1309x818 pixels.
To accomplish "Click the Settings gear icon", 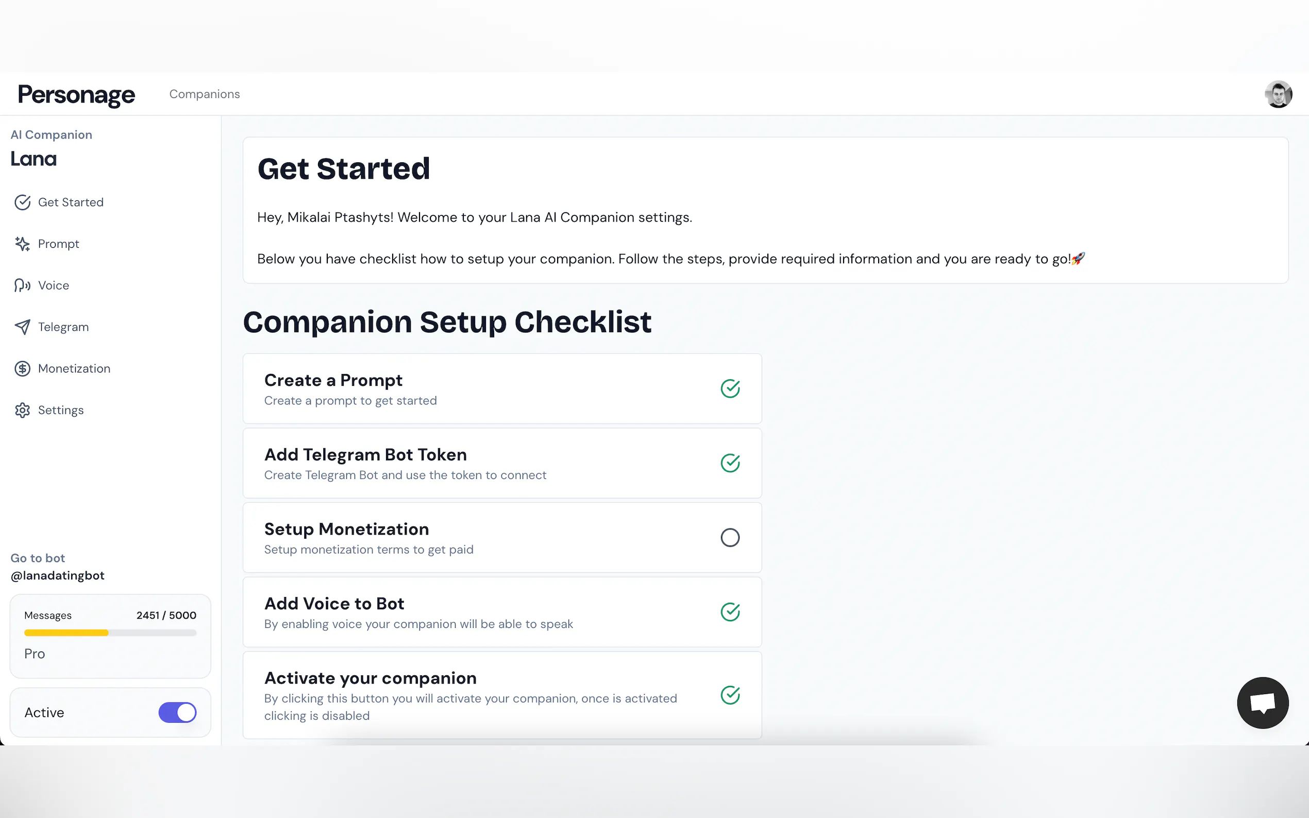I will point(22,411).
